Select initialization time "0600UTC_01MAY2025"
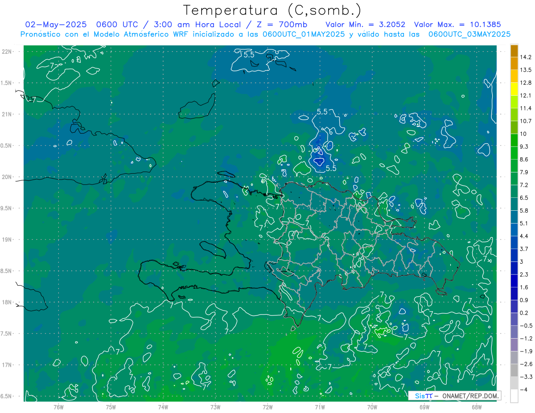The image size is (535, 413). 304,34
